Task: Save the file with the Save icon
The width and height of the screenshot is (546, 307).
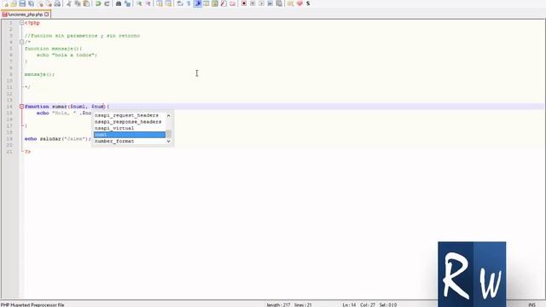Action: (x=22, y=3)
